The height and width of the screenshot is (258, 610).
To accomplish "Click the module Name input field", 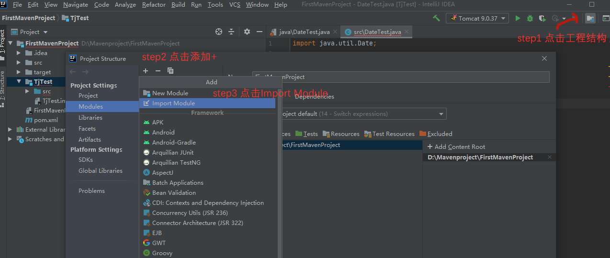I will 401,77.
